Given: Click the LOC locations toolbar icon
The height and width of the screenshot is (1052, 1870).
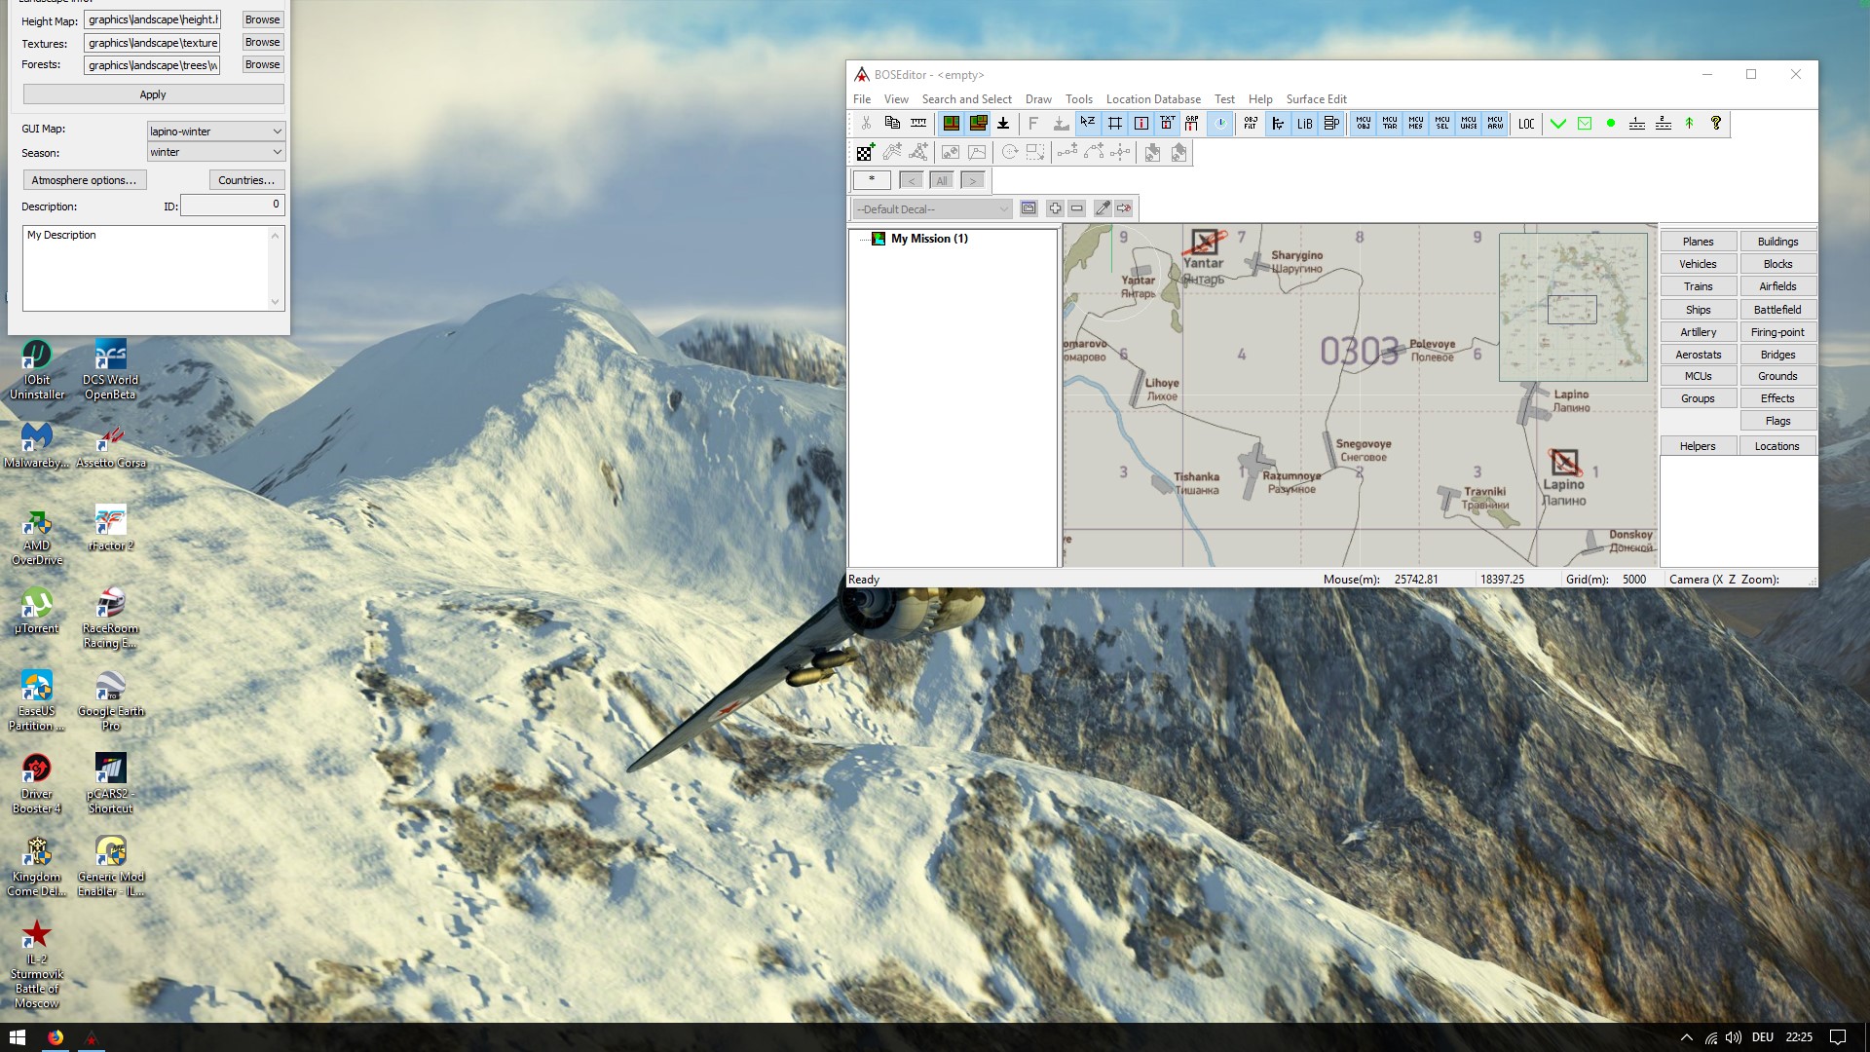Looking at the screenshot, I should pyautogui.click(x=1526, y=124).
